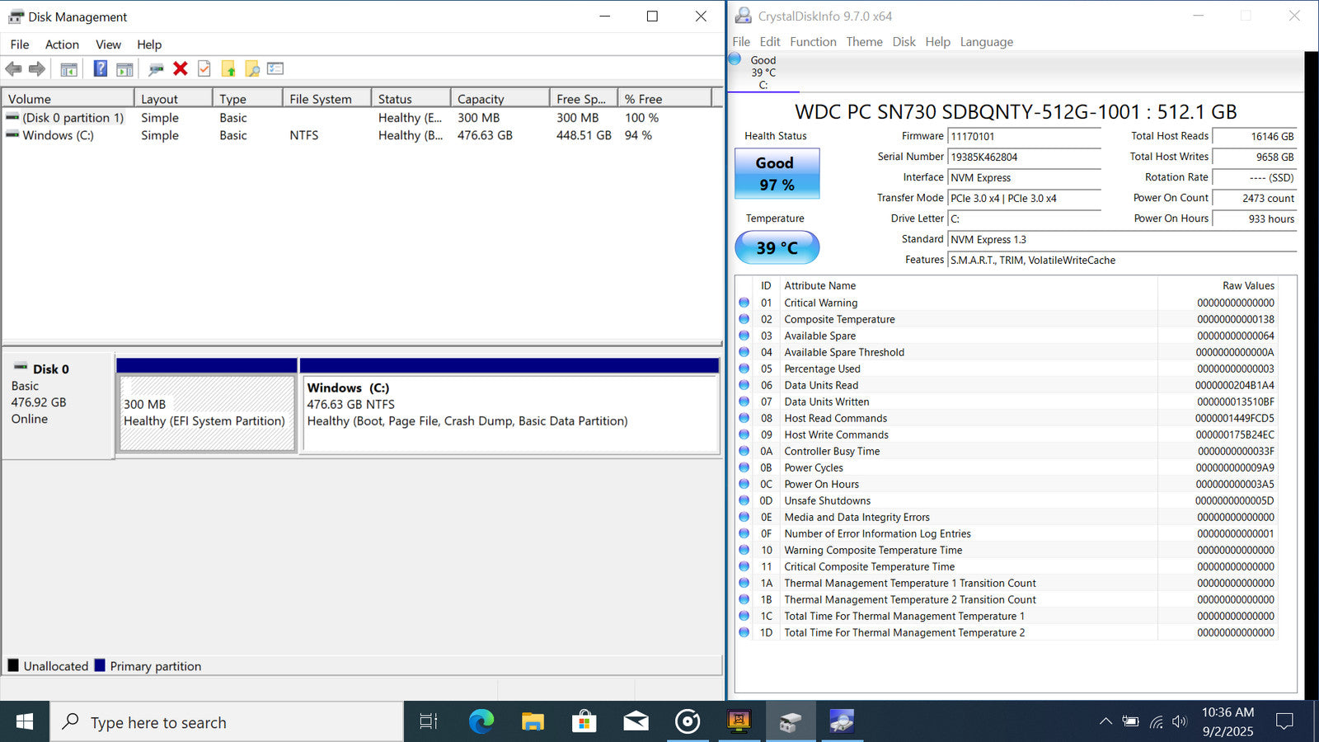Click the Show/Hide Action Pane toolbar icon
This screenshot has height=742, width=1319.
point(124,69)
